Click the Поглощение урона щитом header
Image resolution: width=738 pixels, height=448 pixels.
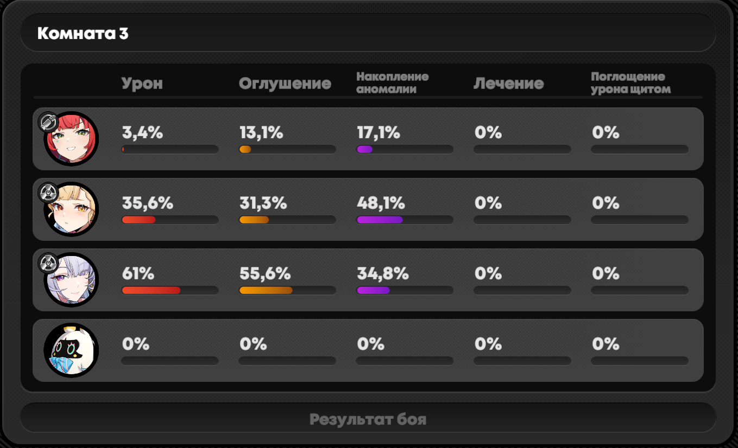(631, 83)
